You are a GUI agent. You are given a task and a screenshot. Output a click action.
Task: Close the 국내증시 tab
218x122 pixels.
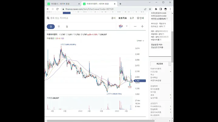[79, 4]
